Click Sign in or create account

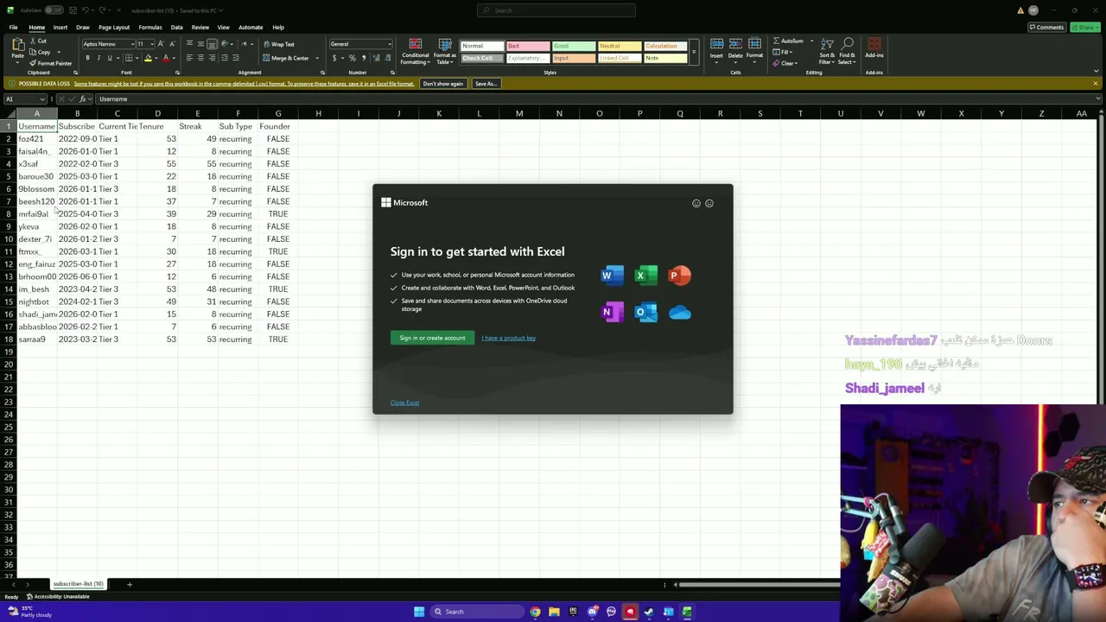432,338
